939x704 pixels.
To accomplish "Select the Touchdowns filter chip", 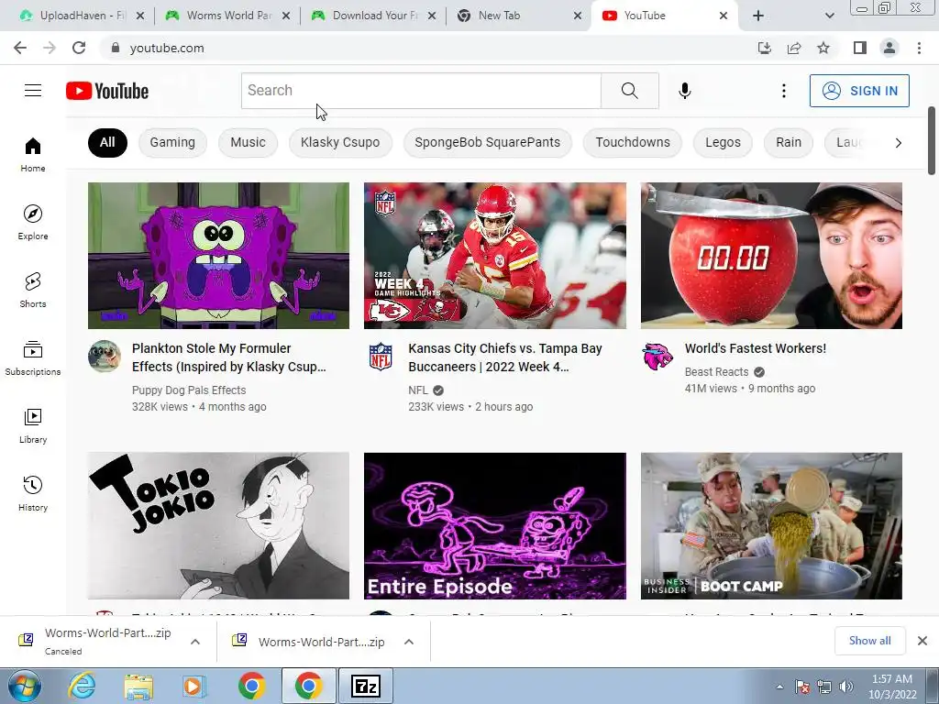I will [633, 142].
